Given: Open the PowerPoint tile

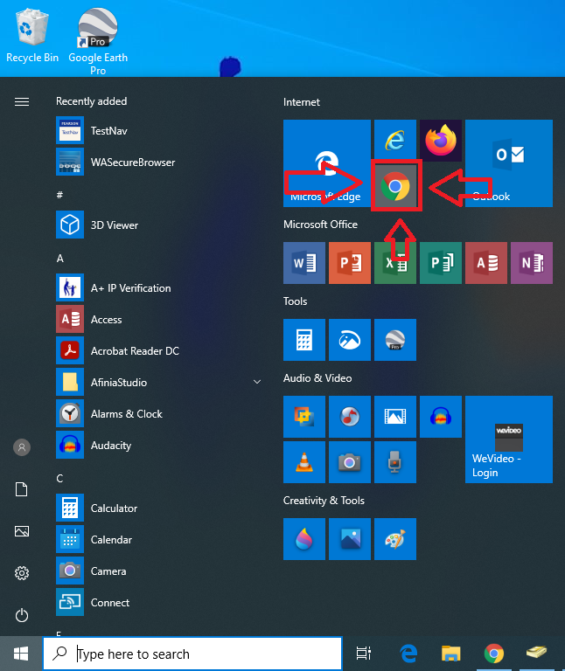Looking at the screenshot, I should (350, 263).
